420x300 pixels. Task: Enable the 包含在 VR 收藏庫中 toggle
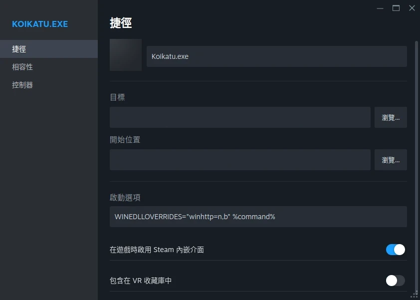395,281
